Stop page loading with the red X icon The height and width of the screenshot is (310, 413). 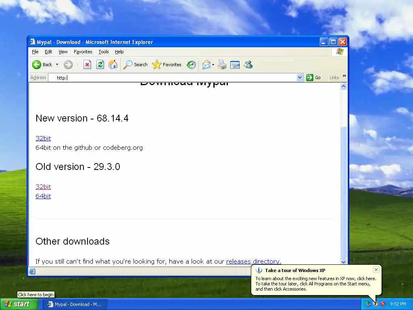[87, 65]
